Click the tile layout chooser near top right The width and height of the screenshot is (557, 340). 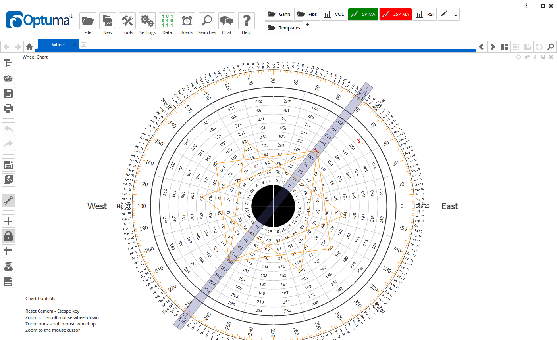[504, 46]
